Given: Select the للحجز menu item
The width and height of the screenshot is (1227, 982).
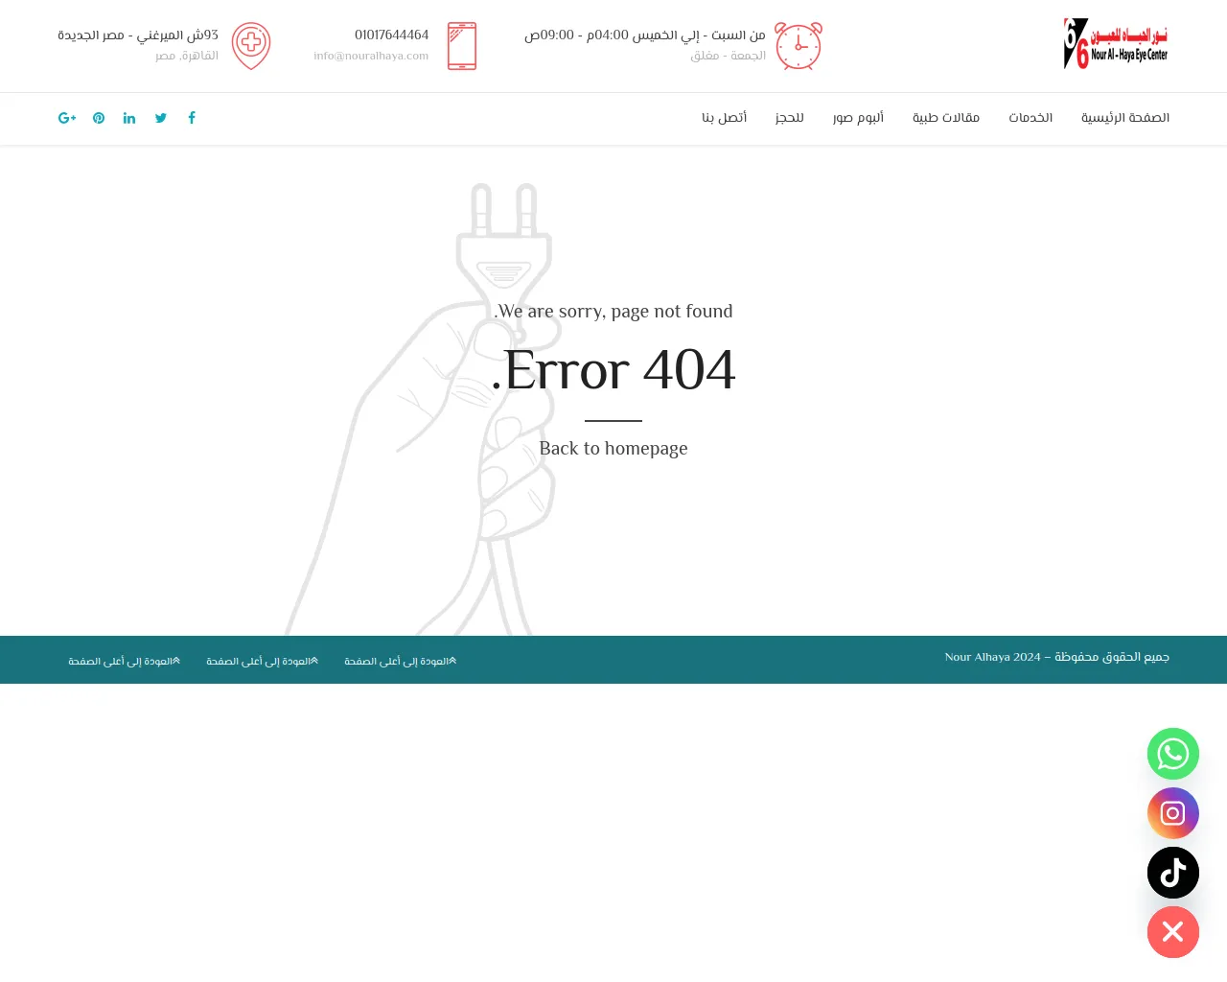Looking at the screenshot, I should (x=790, y=118).
